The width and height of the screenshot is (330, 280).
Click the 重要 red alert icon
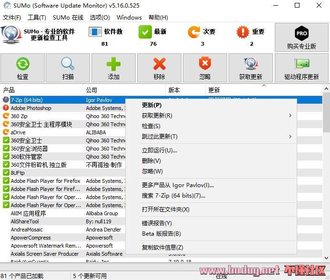(x=243, y=32)
